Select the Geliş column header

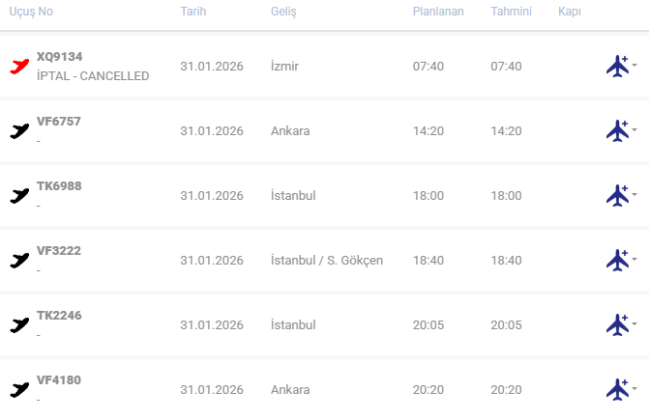tap(283, 12)
